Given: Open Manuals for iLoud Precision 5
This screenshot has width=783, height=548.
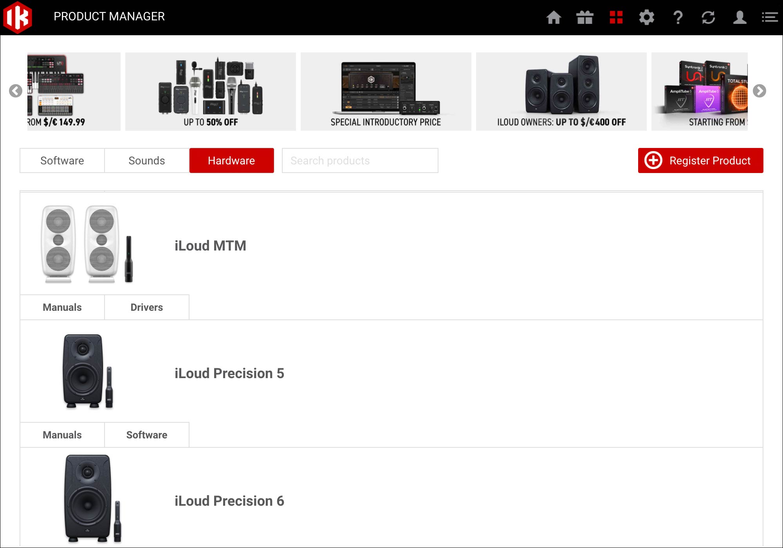Looking at the screenshot, I should (62, 435).
